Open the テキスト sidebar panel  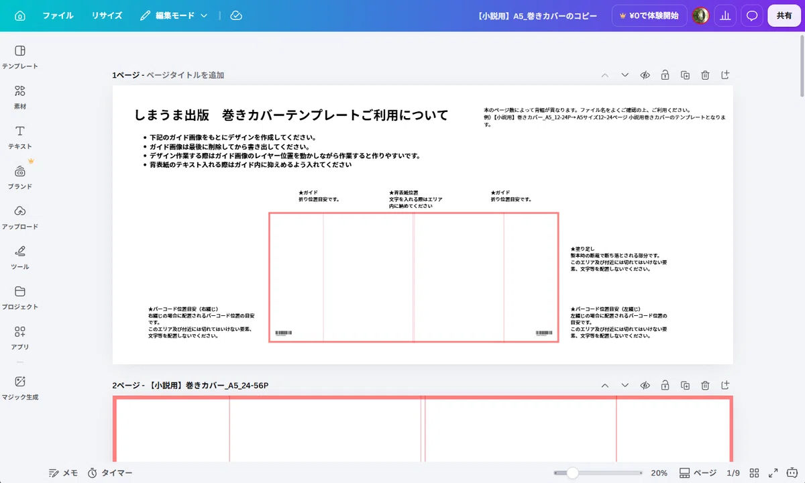(20, 138)
